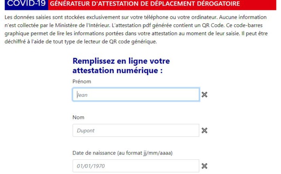Click the Nom field label
Image resolution: width=281 pixels, height=174 pixels.
(78, 117)
